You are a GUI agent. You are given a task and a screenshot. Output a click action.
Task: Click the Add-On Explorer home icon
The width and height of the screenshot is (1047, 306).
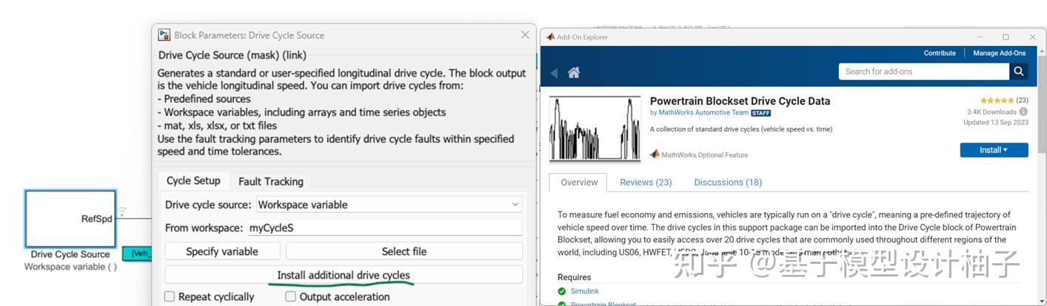[x=573, y=72]
